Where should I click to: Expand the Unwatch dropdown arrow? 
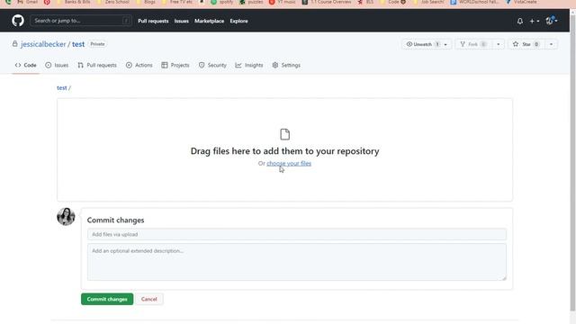[x=445, y=44]
